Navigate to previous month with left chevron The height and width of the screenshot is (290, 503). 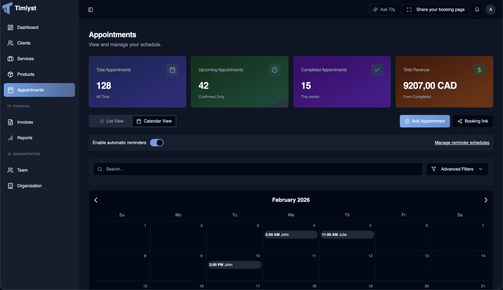(x=96, y=200)
